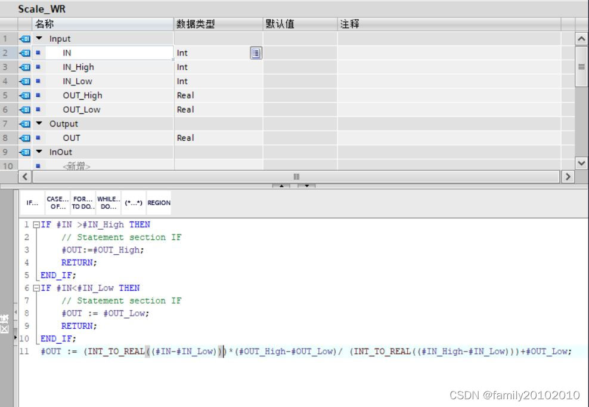This screenshot has width=589, height=407.
Task: Click the direction icon on the Input row
Action: (25, 38)
